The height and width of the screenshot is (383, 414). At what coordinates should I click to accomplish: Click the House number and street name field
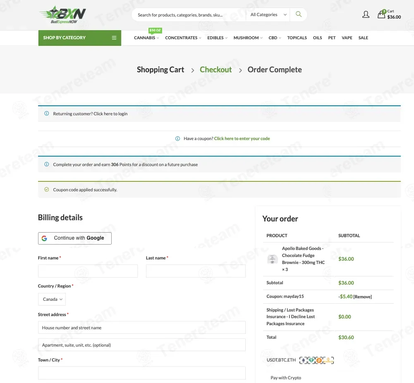pyautogui.click(x=142, y=328)
